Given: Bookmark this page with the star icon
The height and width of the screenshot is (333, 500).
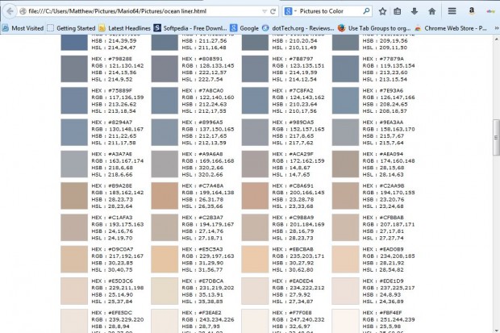Looking at the screenshot, I should point(382,11).
